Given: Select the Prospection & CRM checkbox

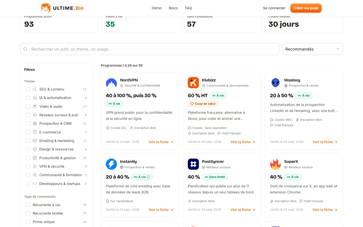Looking at the screenshot, I should 28,123.
